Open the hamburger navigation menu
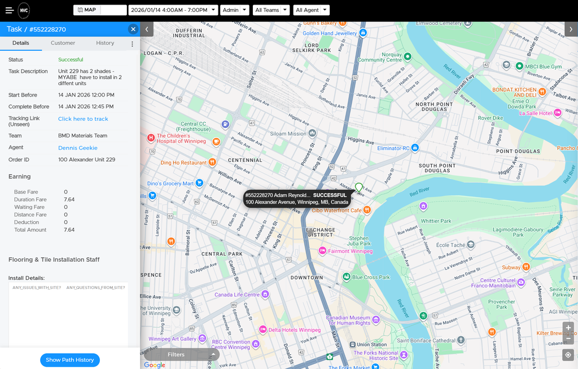578x369 pixels. pos(10,10)
